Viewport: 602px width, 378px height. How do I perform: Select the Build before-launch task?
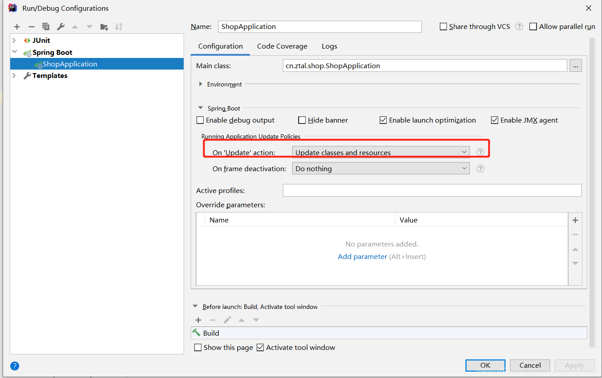pyautogui.click(x=389, y=333)
